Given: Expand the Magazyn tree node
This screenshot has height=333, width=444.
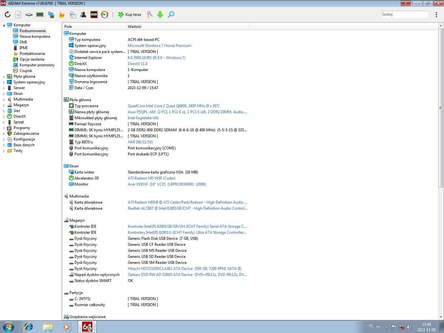Looking at the screenshot, I should [x=4, y=105].
